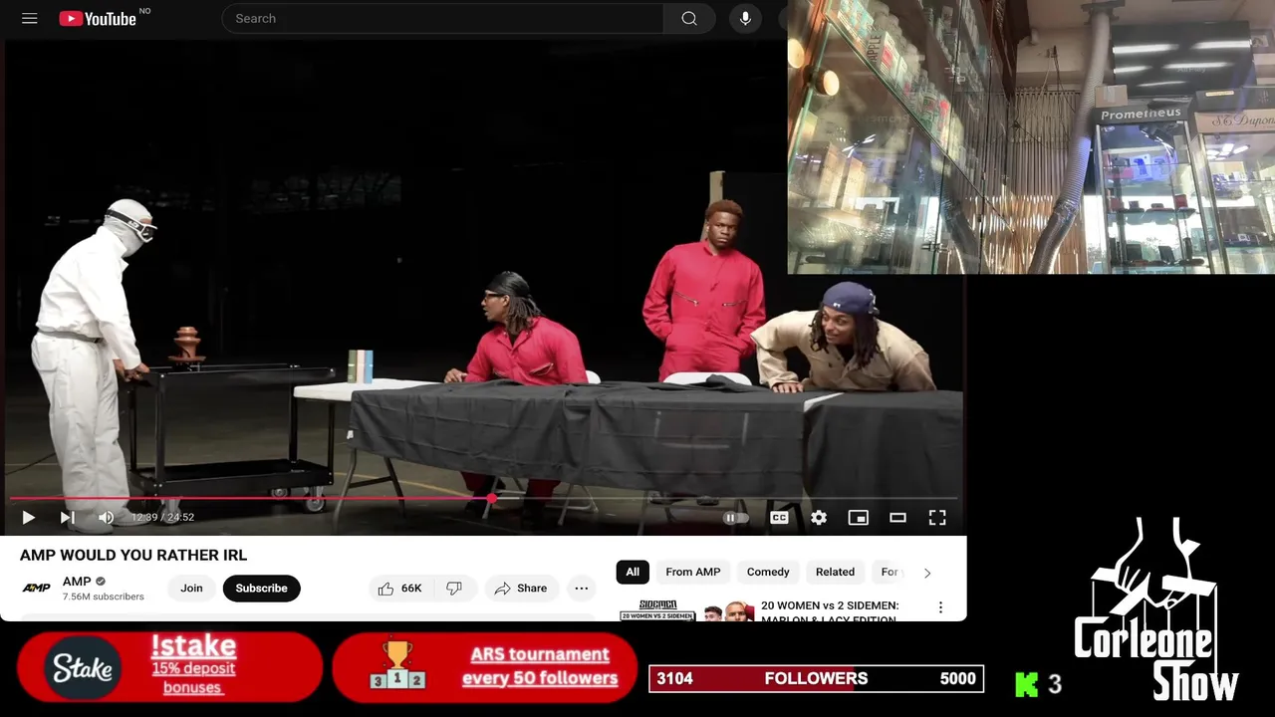Switch to miniplayer mode
This screenshot has height=717, width=1275.
point(858,518)
